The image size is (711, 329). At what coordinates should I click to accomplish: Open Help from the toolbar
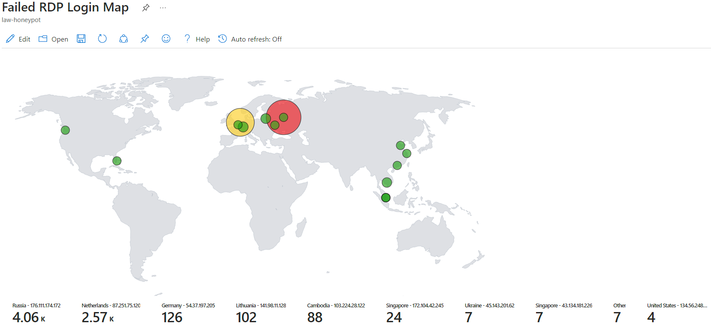click(x=197, y=39)
